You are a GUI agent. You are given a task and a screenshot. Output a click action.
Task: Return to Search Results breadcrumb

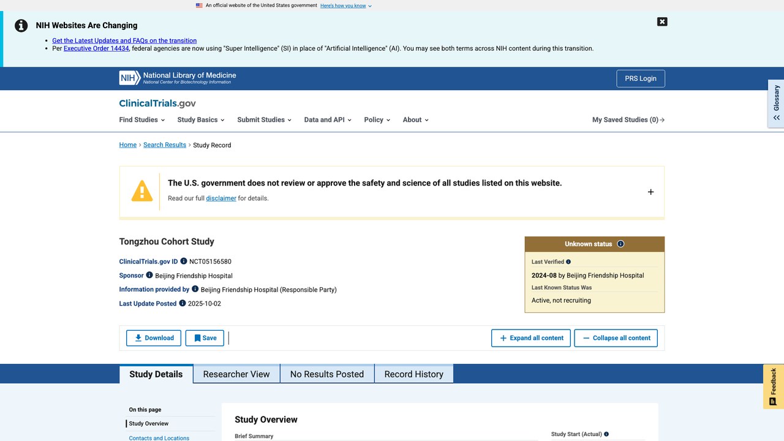(165, 145)
